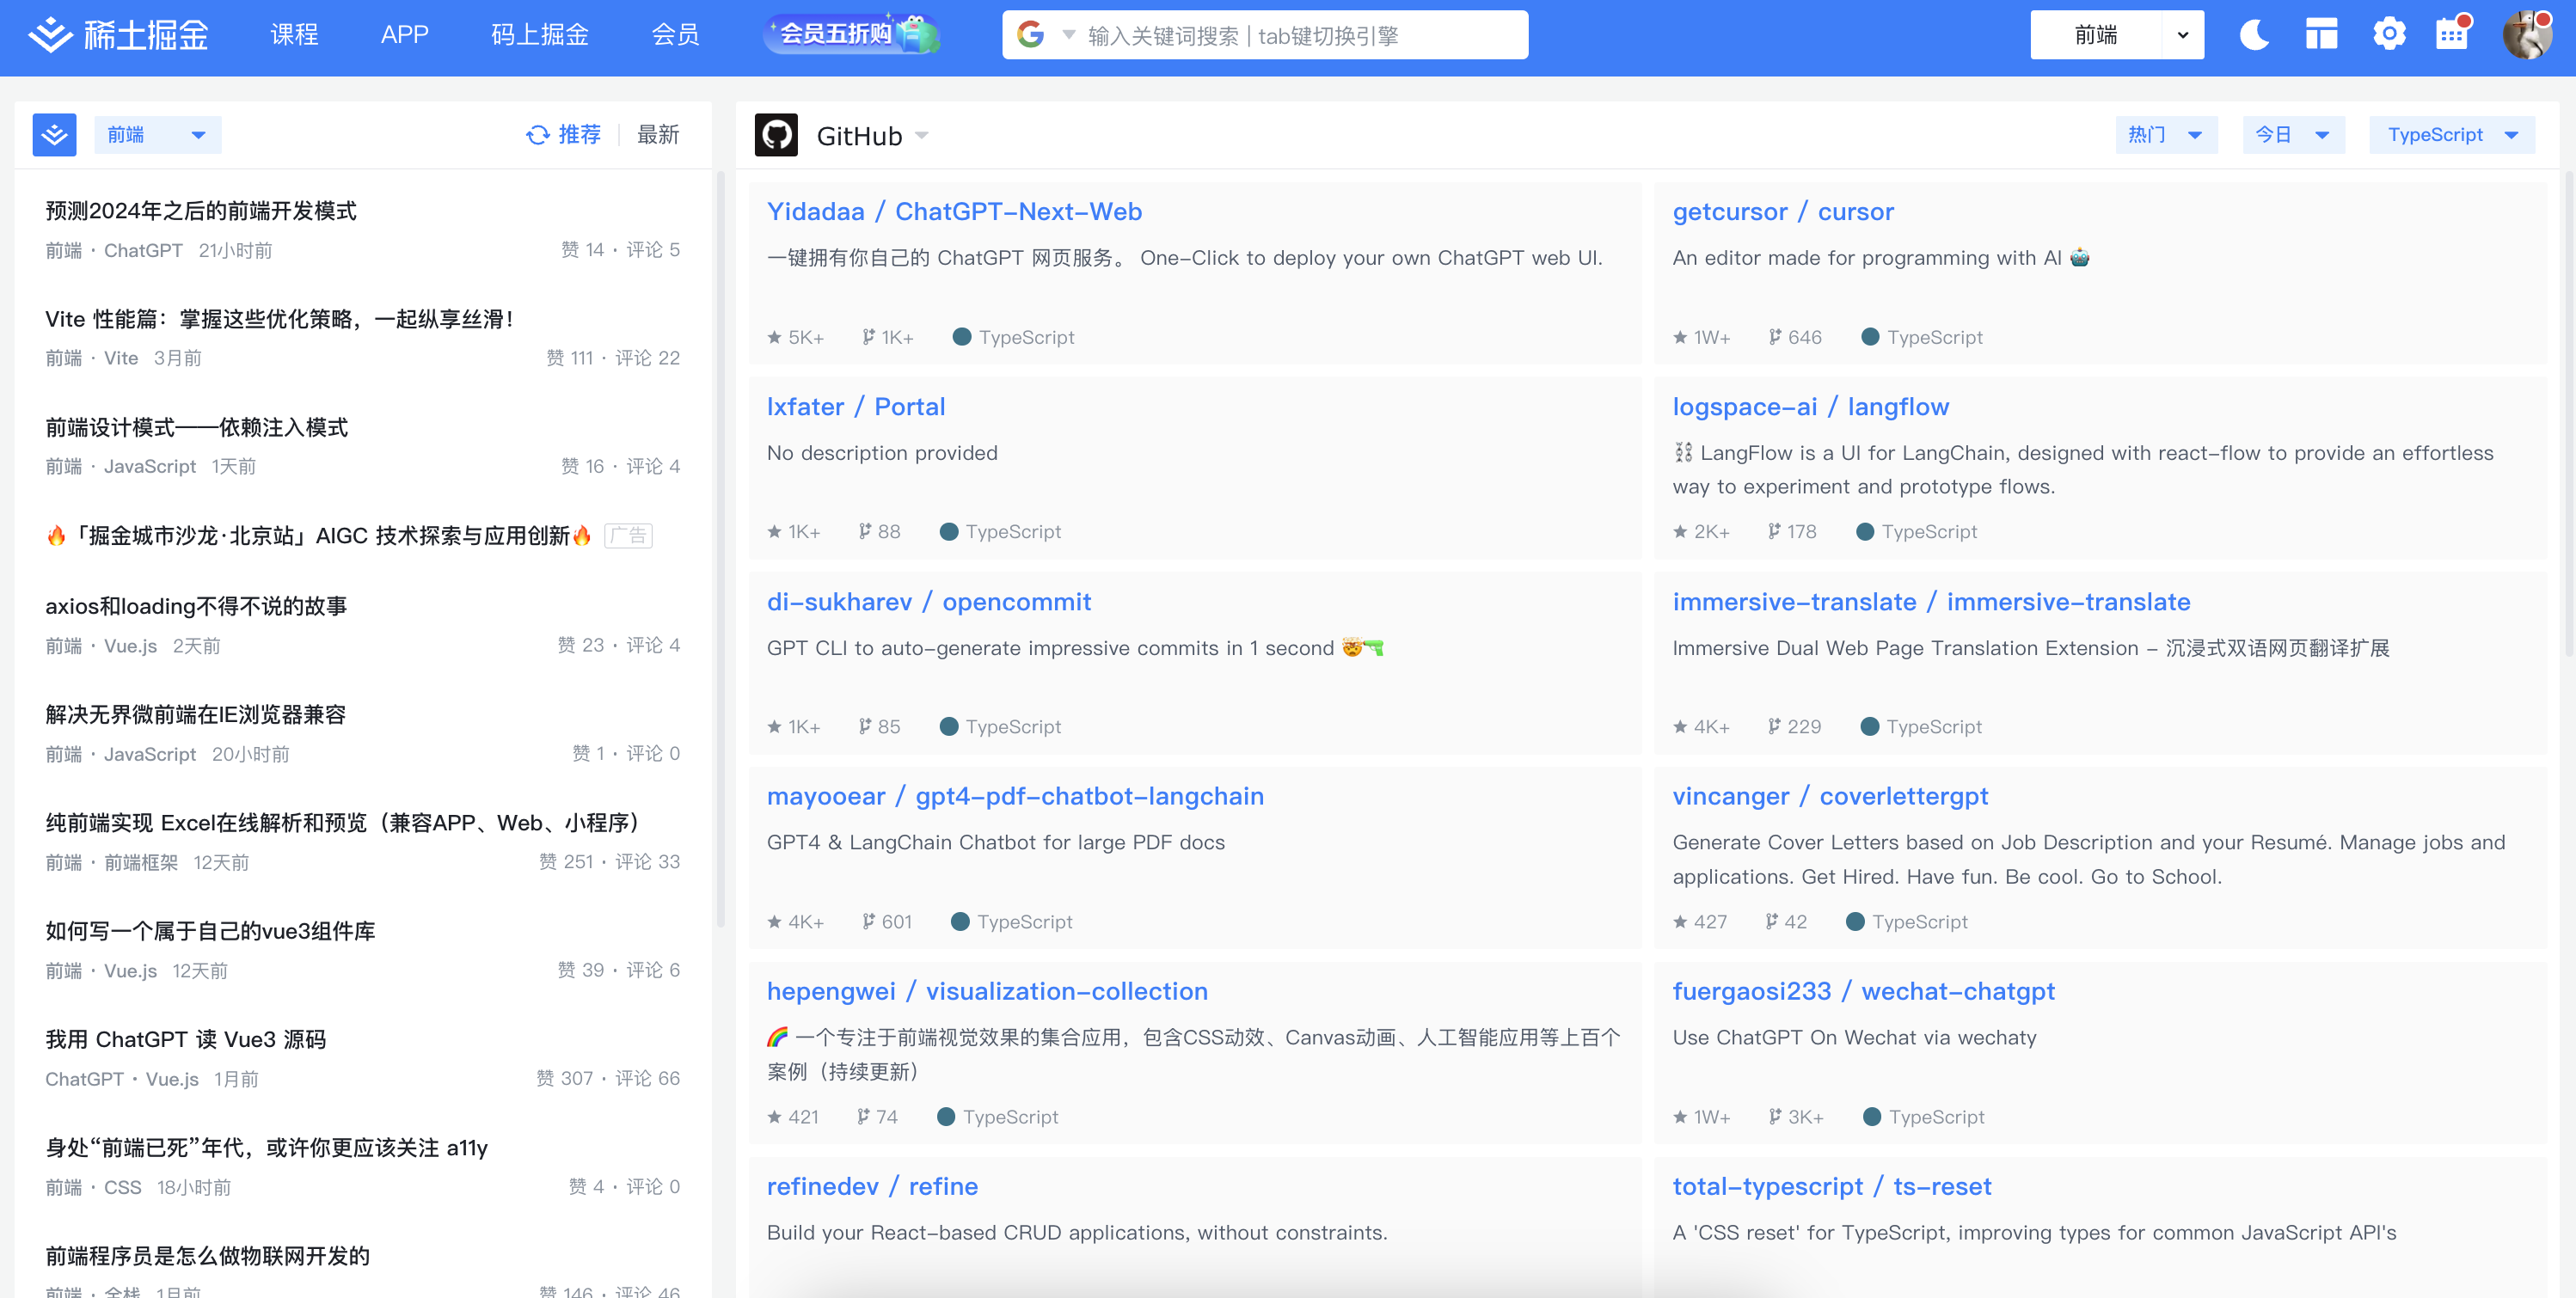Toggle dark mode moon icon
Image resolution: width=2576 pixels, height=1298 pixels.
(x=2254, y=35)
